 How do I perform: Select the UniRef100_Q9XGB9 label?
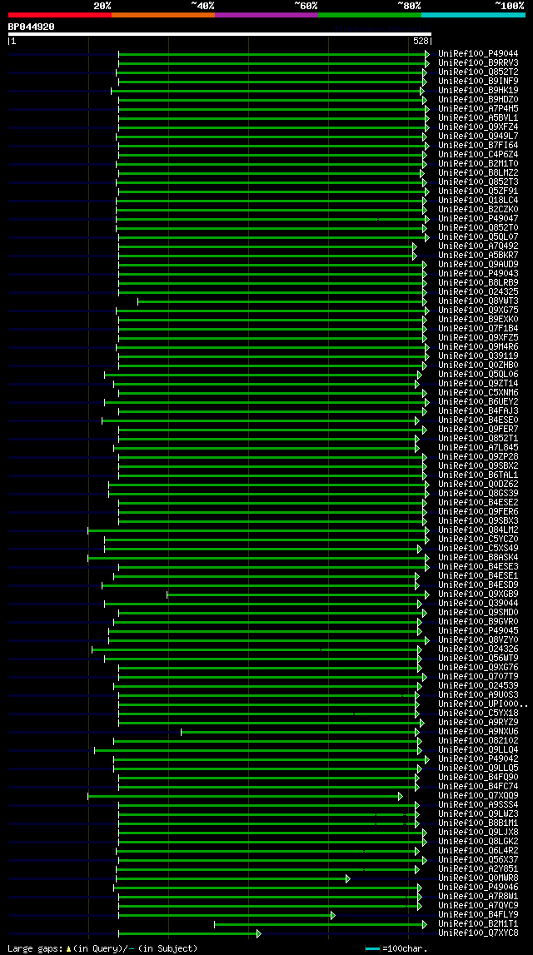[x=478, y=594]
